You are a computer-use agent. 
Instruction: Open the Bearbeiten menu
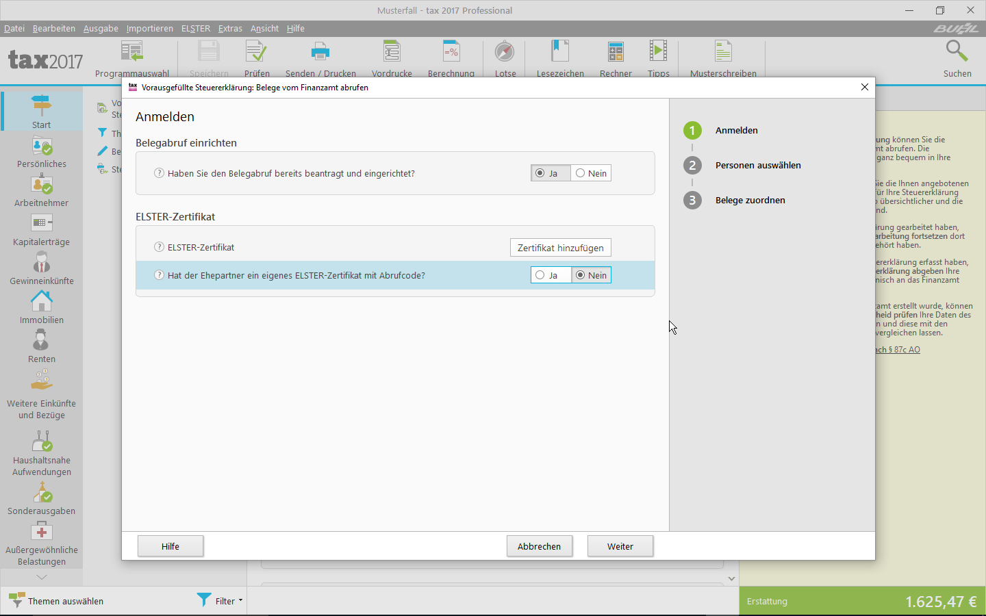click(54, 28)
